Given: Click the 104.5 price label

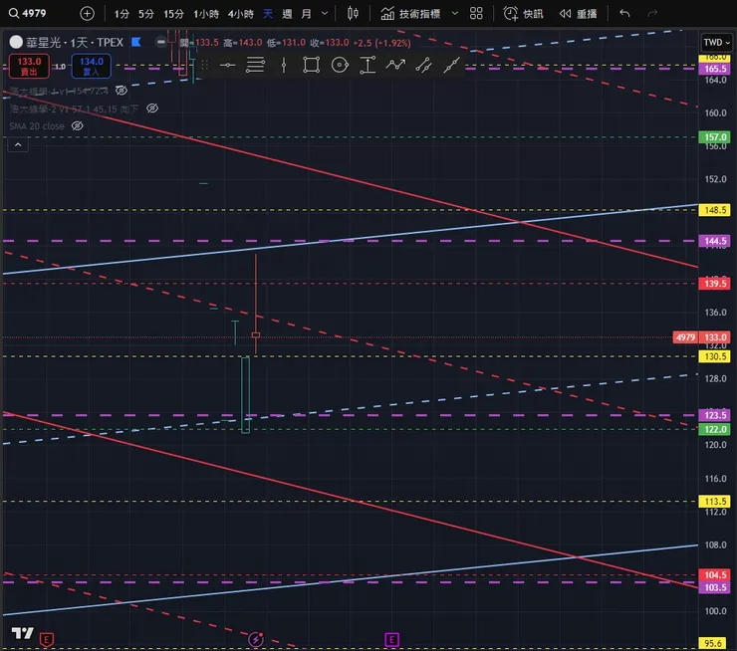Looking at the screenshot, I should click(x=715, y=575).
